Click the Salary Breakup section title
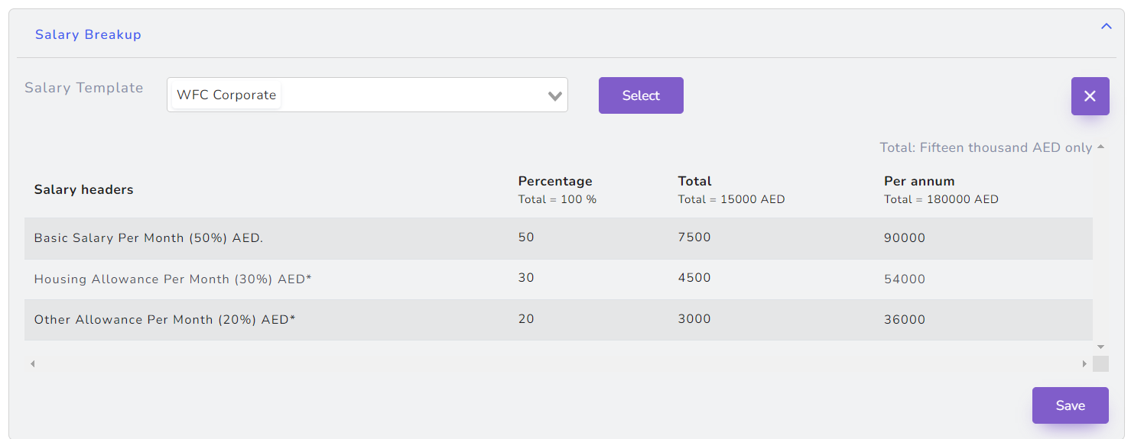Viewport: 1131px width, 439px height. (x=88, y=34)
